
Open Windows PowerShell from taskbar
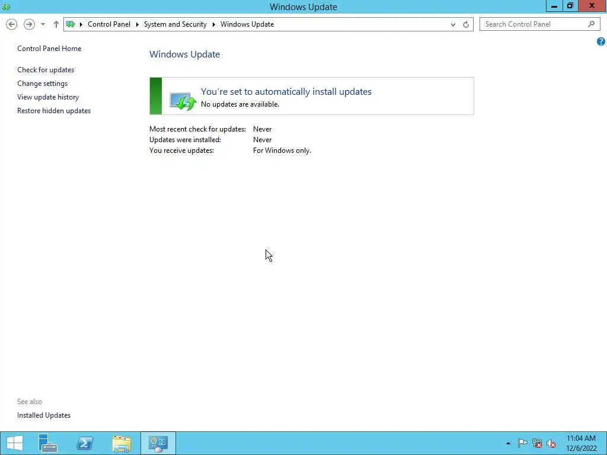85,443
